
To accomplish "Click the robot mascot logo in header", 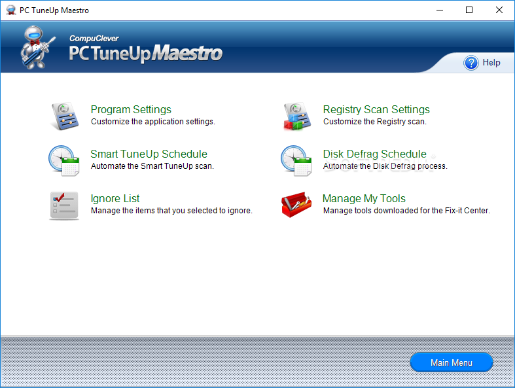I will click(37, 47).
